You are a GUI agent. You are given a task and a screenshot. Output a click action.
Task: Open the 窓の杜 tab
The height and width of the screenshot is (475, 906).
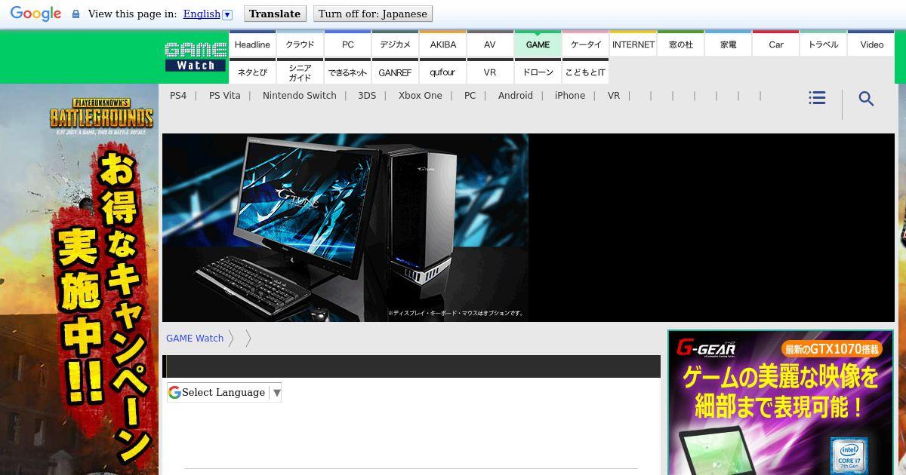(x=680, y=44)
